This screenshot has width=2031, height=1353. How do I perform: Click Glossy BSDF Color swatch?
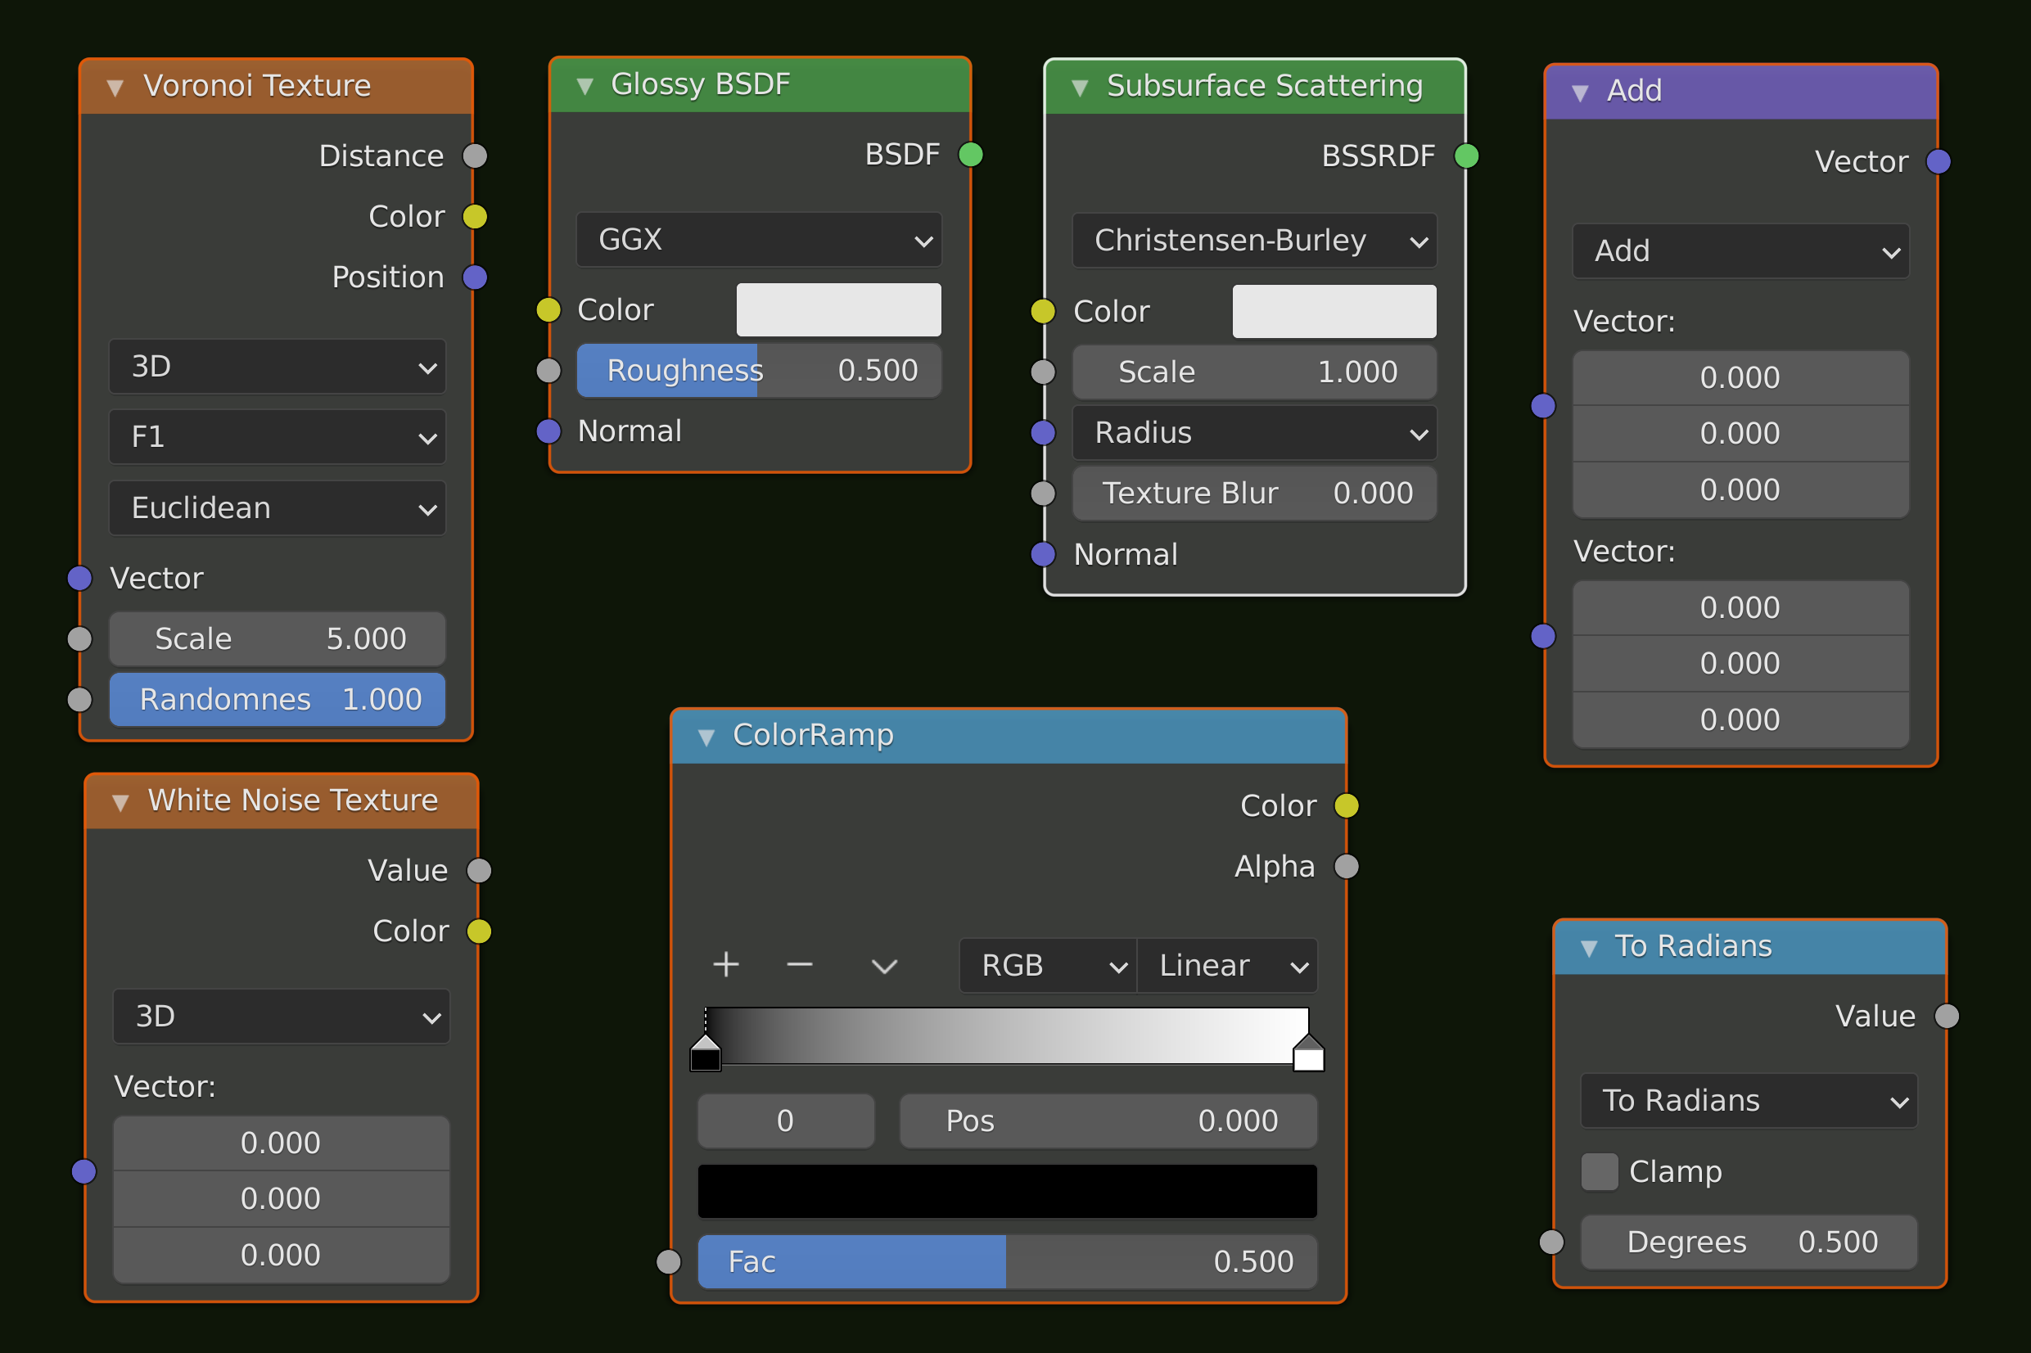[838, 309]
